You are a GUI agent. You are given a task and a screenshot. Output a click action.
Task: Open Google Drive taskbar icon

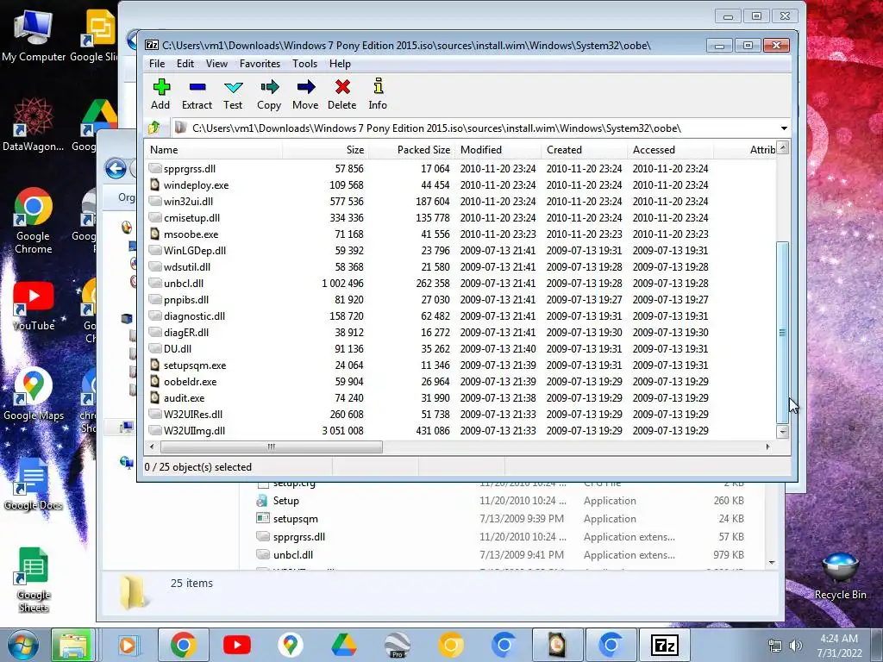point(343,645)
